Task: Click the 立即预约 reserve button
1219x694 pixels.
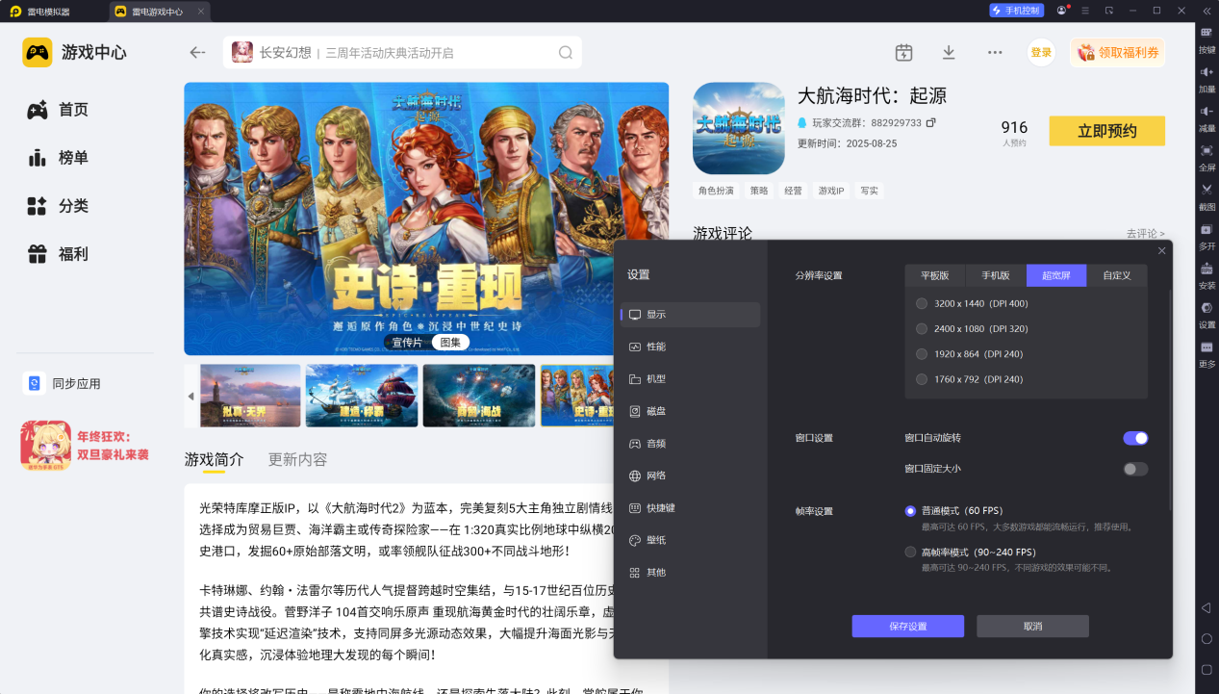Action: point(1106,131)
